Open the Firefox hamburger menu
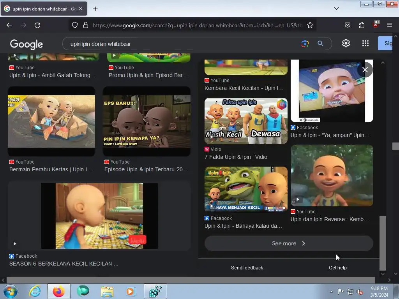Screen dimensions: 399x299 click(390, 25)
